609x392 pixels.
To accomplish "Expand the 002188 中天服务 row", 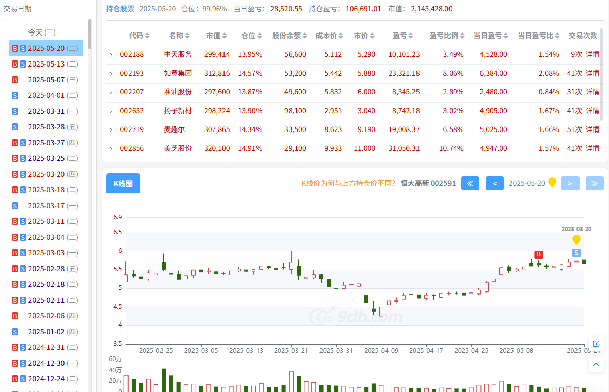I will [111, 55].
